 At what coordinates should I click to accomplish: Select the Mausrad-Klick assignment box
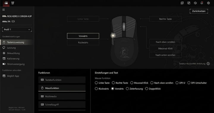(165, 48)
